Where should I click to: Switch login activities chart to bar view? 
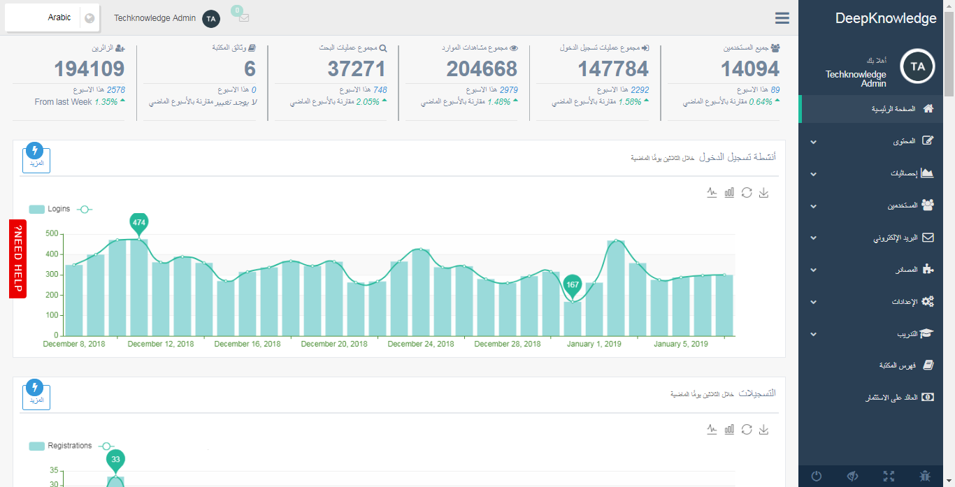(x=729, y=193)
